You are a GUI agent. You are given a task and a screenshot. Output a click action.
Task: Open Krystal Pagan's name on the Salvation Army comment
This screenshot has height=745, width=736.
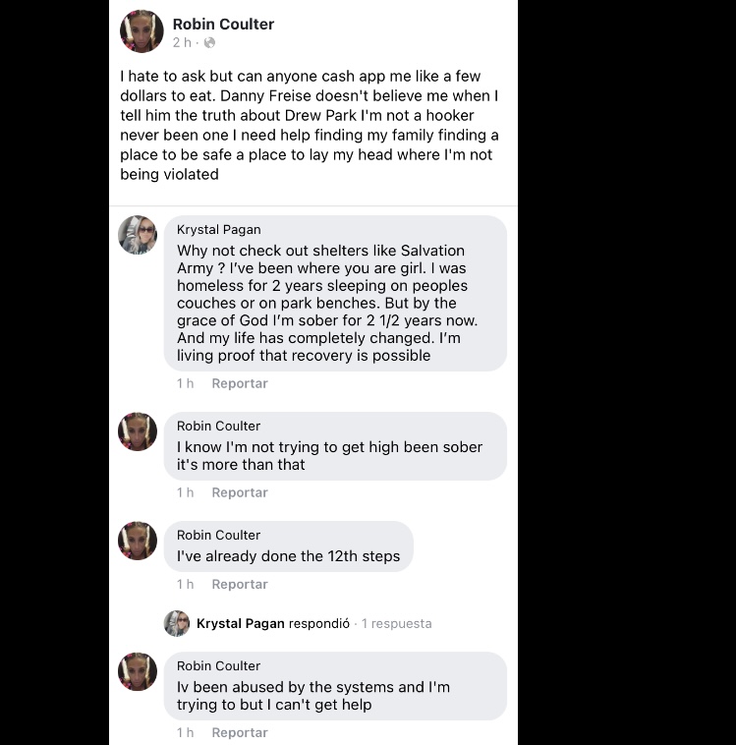(x=218, y=229)
